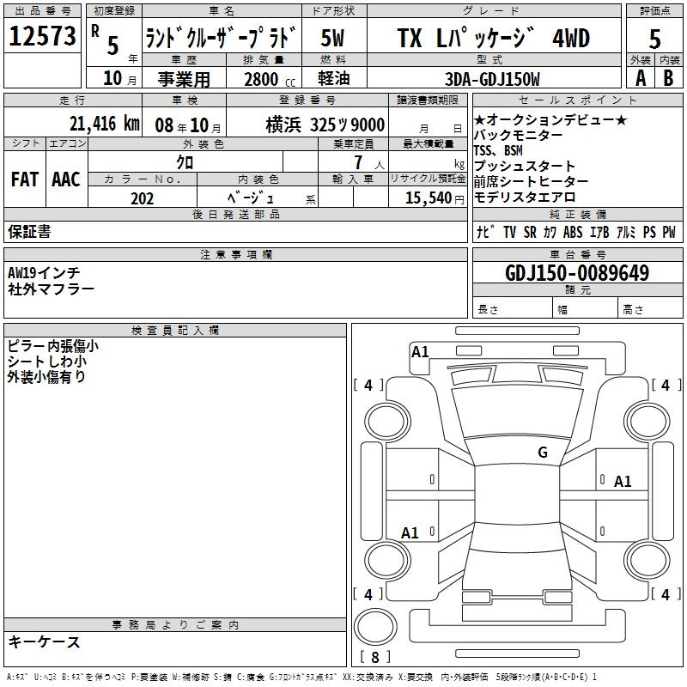This screenshot has width=687, height=687.
Task: Select mileage value 21,416 km
Action: pyautogui.click(x=105, y=124)
